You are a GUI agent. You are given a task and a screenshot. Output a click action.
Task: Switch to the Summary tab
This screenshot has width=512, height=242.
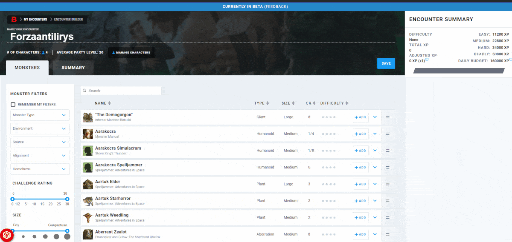tap(73, 68)
